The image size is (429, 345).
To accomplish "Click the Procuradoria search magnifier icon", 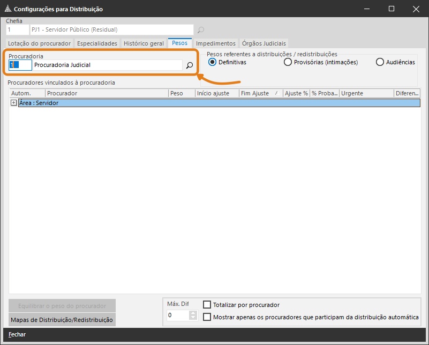I will (x=189, y=65).
